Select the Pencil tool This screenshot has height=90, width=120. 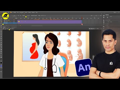(x=1, y=37)
